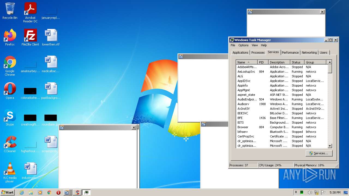Sort services by Description column header
Screen dimensions: 349x196
click(279, 62)
